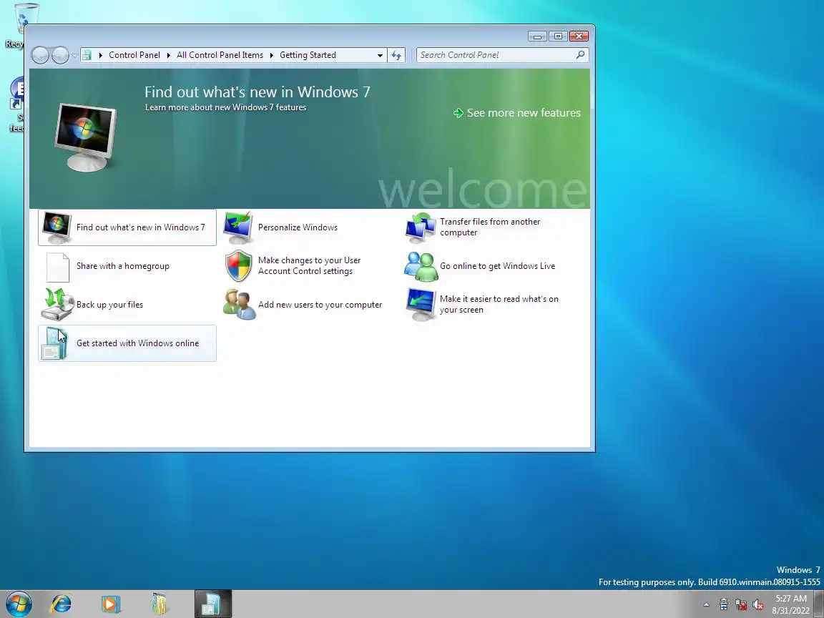Click the Action Center flag tray icon
The image size is (824, 618).
tap(724, 605)
